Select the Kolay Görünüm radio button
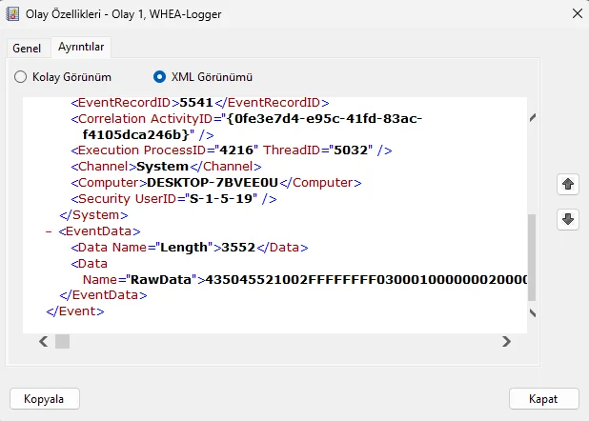Image resolution: width=589 pixels, height=421 pixels. point(20,77)
